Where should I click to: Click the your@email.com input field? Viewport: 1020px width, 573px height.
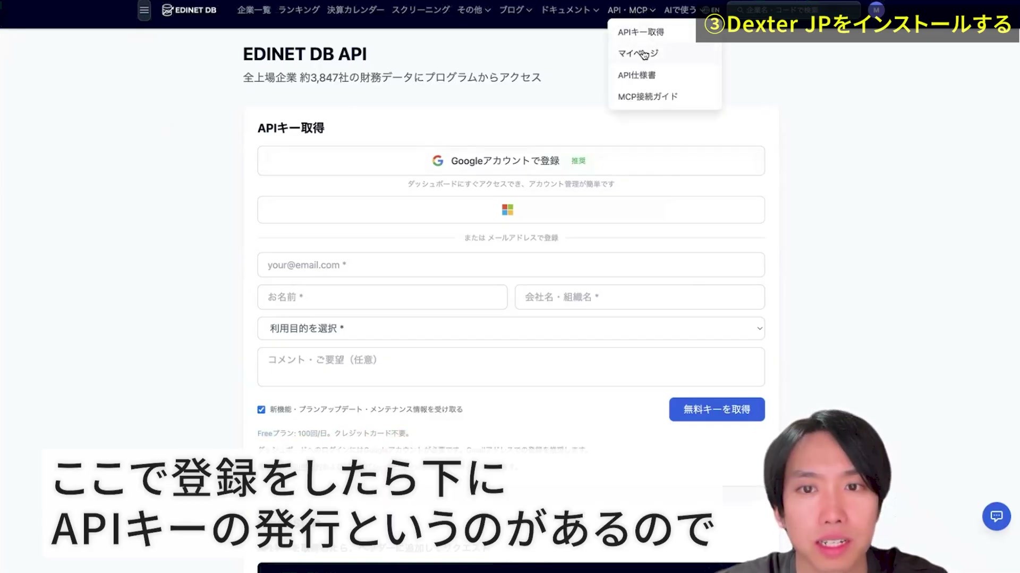click(x=511, y=265)
